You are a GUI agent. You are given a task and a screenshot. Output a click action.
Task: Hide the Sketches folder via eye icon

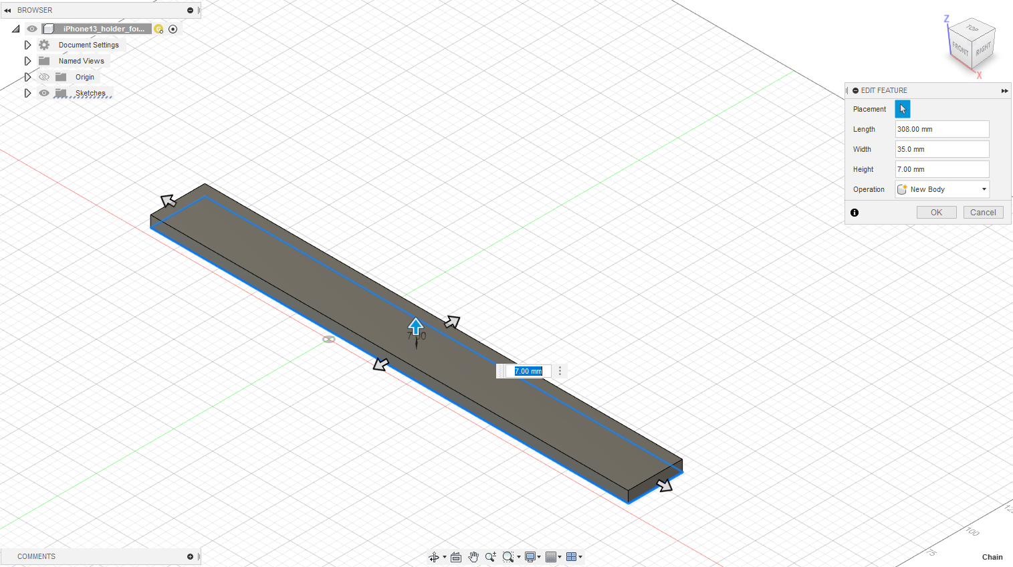point(44,93)
